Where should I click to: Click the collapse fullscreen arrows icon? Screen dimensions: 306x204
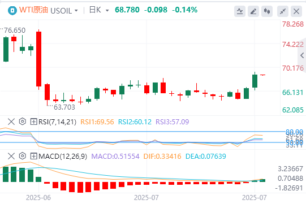click(283, 11)
